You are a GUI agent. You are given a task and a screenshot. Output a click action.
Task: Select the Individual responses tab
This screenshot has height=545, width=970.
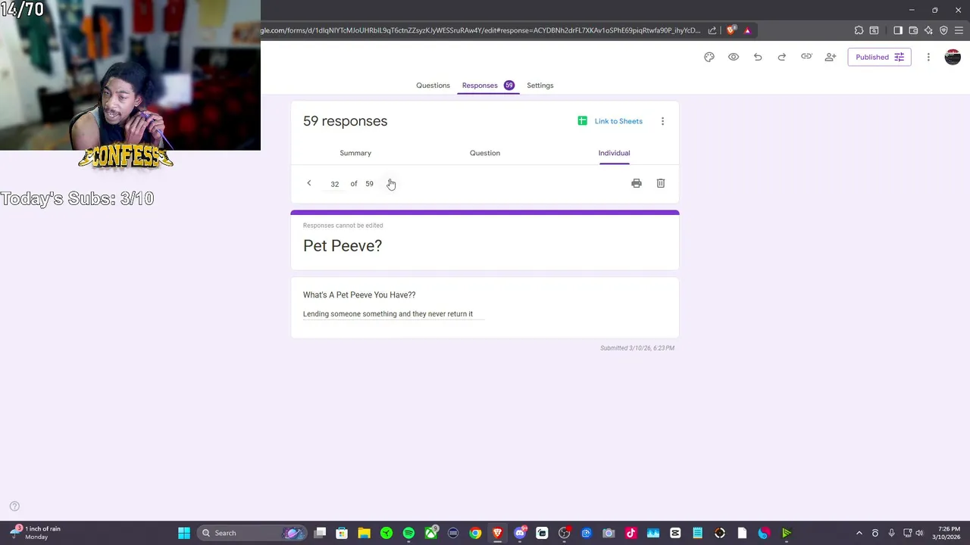coord(614,153)
